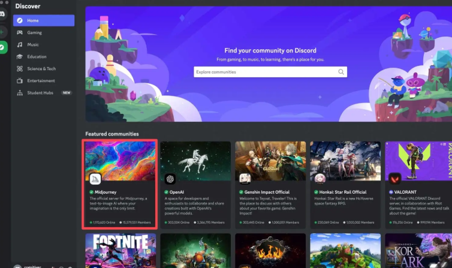Open the Minecraft-style blocky landscape card

(345, 251)
